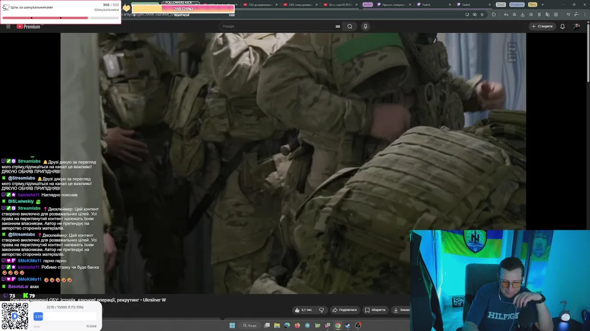Viewport: 590px width, 331px height.
Task: Open the on-screen keyboard in search box
Action: [x=338, y=26]
